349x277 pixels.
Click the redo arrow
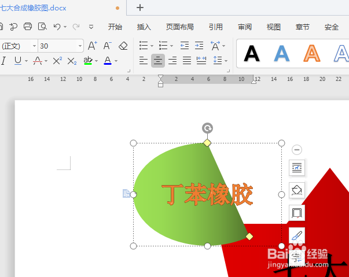point(76,27)
